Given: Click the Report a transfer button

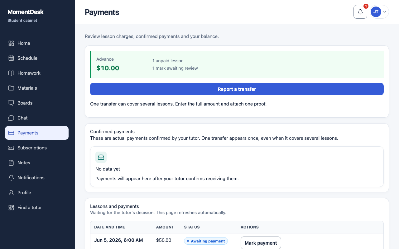Looking at the screenshot, I should 237,89.
